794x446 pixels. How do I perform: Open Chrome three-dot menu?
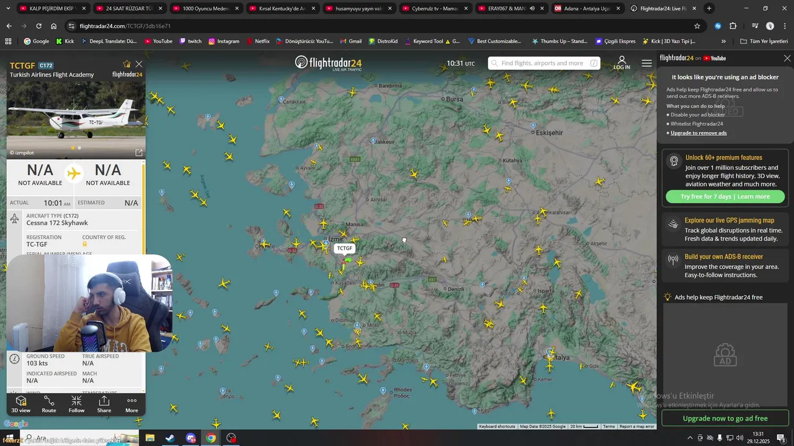[x=785, y=26]
